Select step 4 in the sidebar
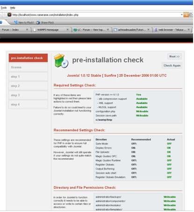 [x=28, y=105]
